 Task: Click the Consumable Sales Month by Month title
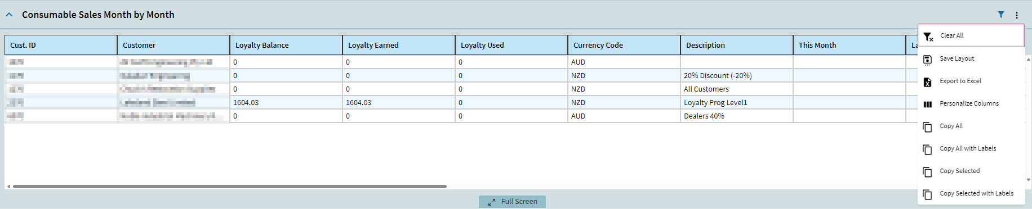(98, 15)
